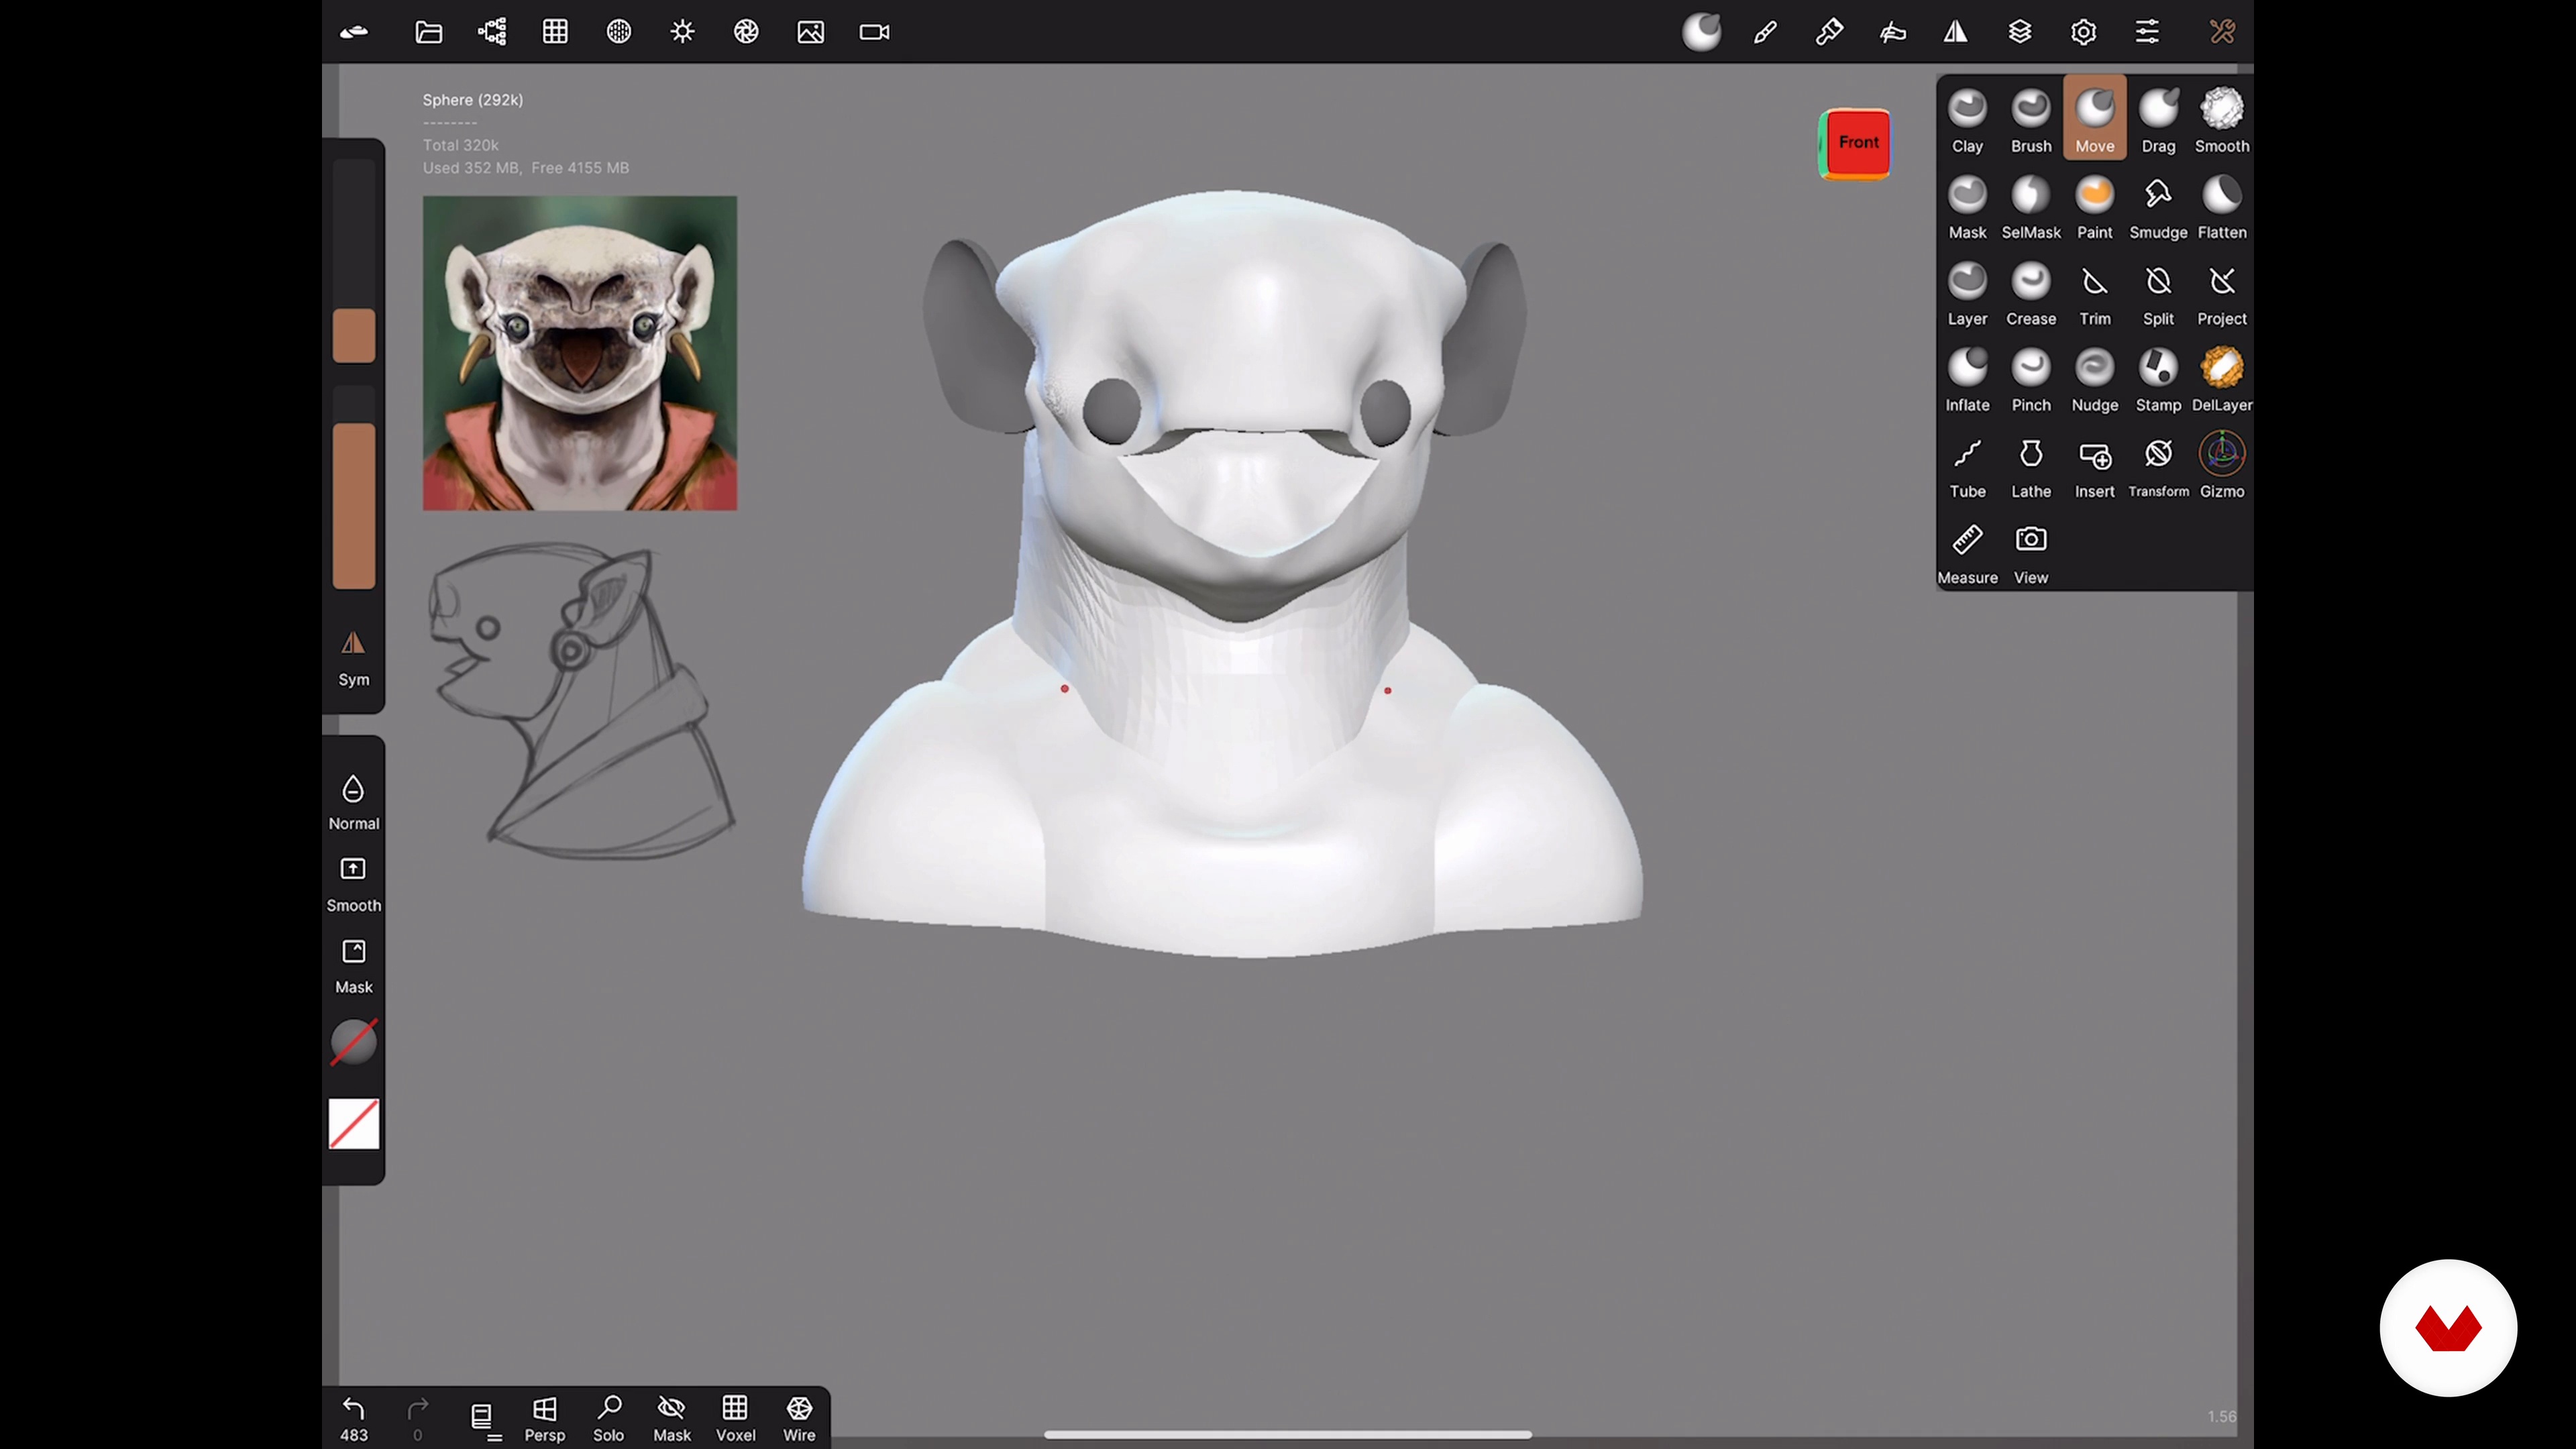Select the Clay sculpting tool
The image size is (2576, 1449).
pyautogui.click(x=1967, y=120)
